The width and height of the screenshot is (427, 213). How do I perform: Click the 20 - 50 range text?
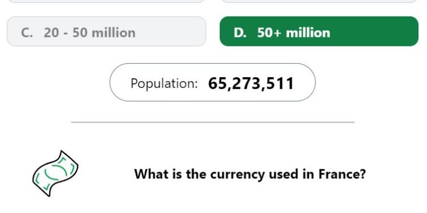coord(65,32)
